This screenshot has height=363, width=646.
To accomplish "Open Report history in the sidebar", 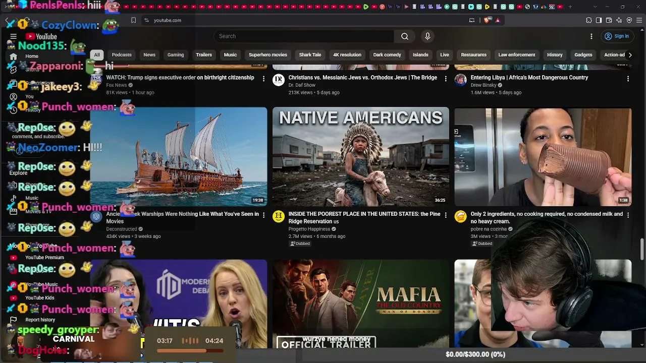I will [40, 320].
